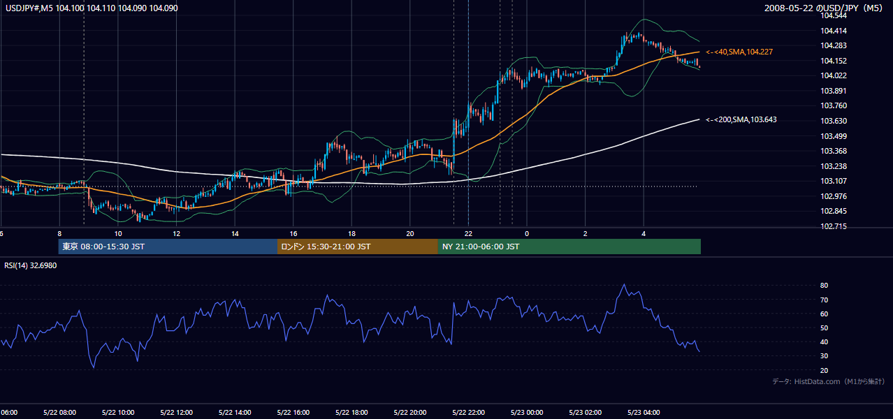893x419 pixels.
Task: Click RSI axis level 50
Action: click(x=825, y=328)
